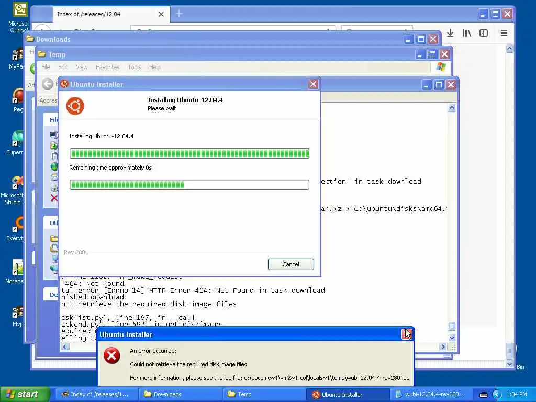Viewport: 536px width, 402px height.
Task: Open the MyPa desktop shortcut
Action: (x=16, y=59)
